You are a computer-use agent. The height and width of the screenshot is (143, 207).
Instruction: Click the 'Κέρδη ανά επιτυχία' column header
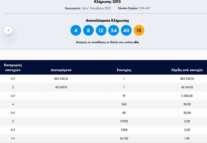pyautogui.click(x=187, y=70)
